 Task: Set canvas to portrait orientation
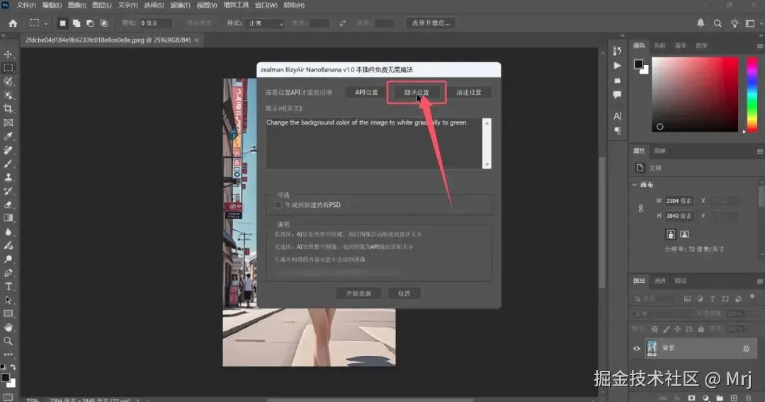[671, 234]
